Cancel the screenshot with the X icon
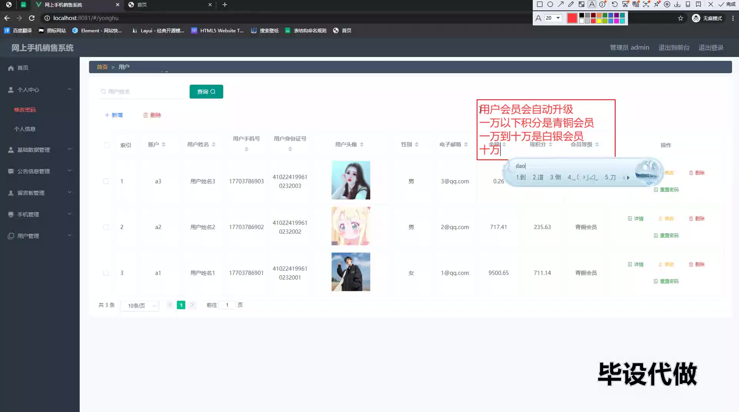 click(x=711, y=5)
